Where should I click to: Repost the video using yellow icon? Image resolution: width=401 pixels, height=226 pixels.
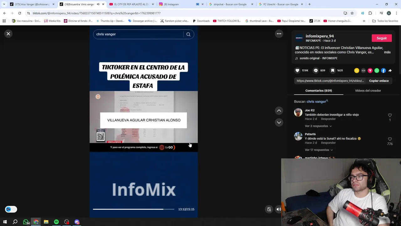pos(357,71)
